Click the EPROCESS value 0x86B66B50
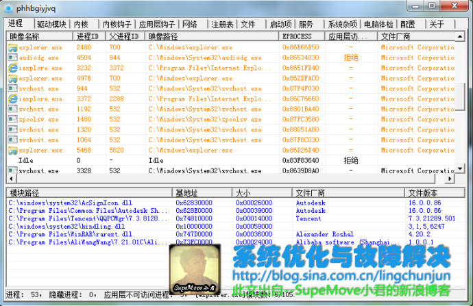This screenshot has width=473, height=306. point(300,47)
